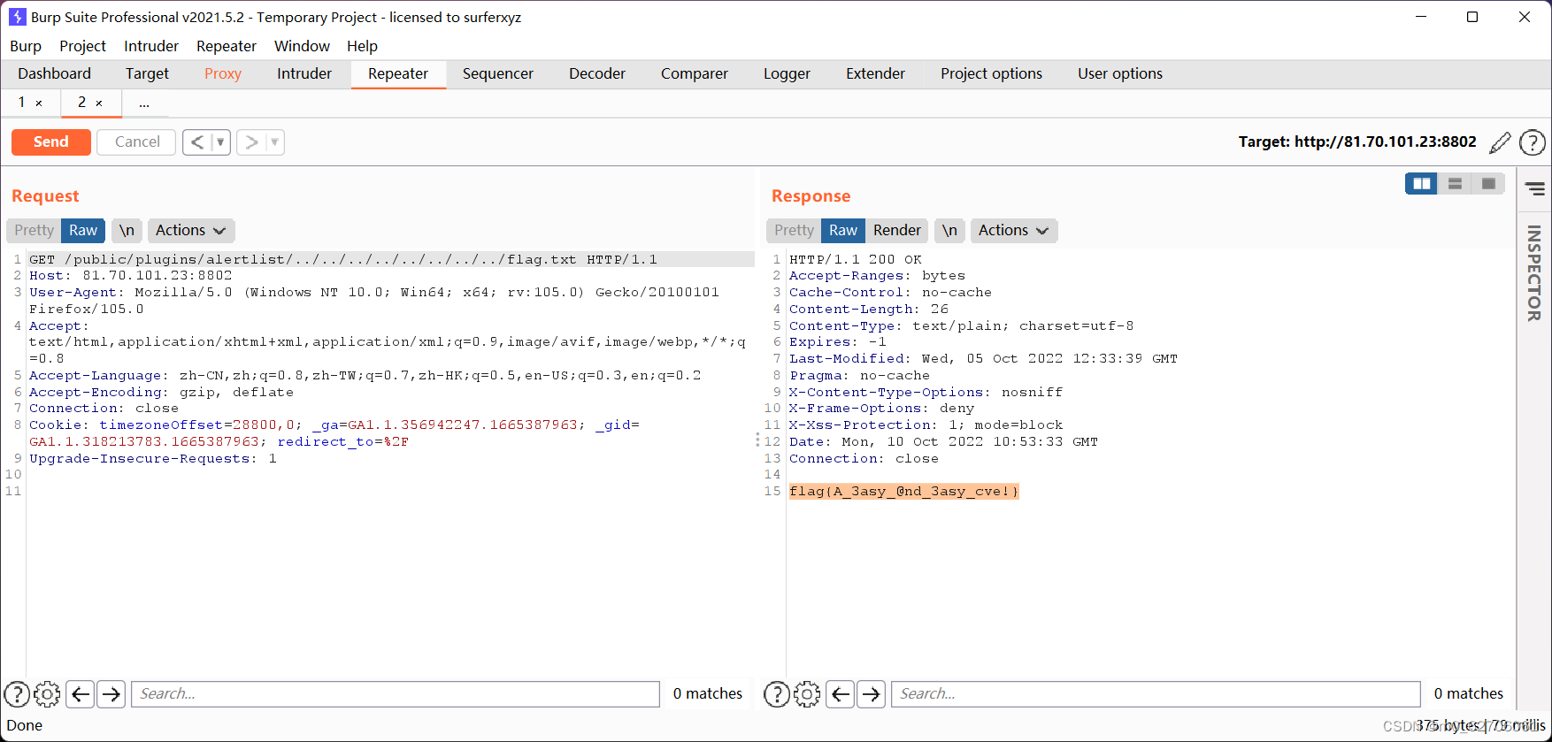Open Repeater help question-mark icon near target
The height and width of the screenshot is (742, 1552).
coord(1533,142)
